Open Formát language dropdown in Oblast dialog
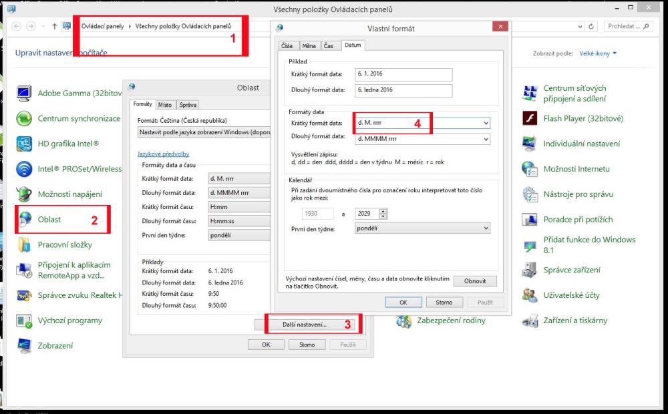Image resolution: width=668 pixels, height=414 pixels. click(204, 132)
